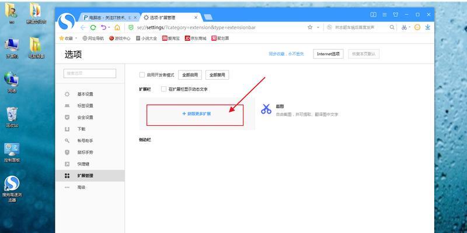Click the search box input field
This screenshot has height=233, width=467.
pyautogui.click(x=360, y=27)
